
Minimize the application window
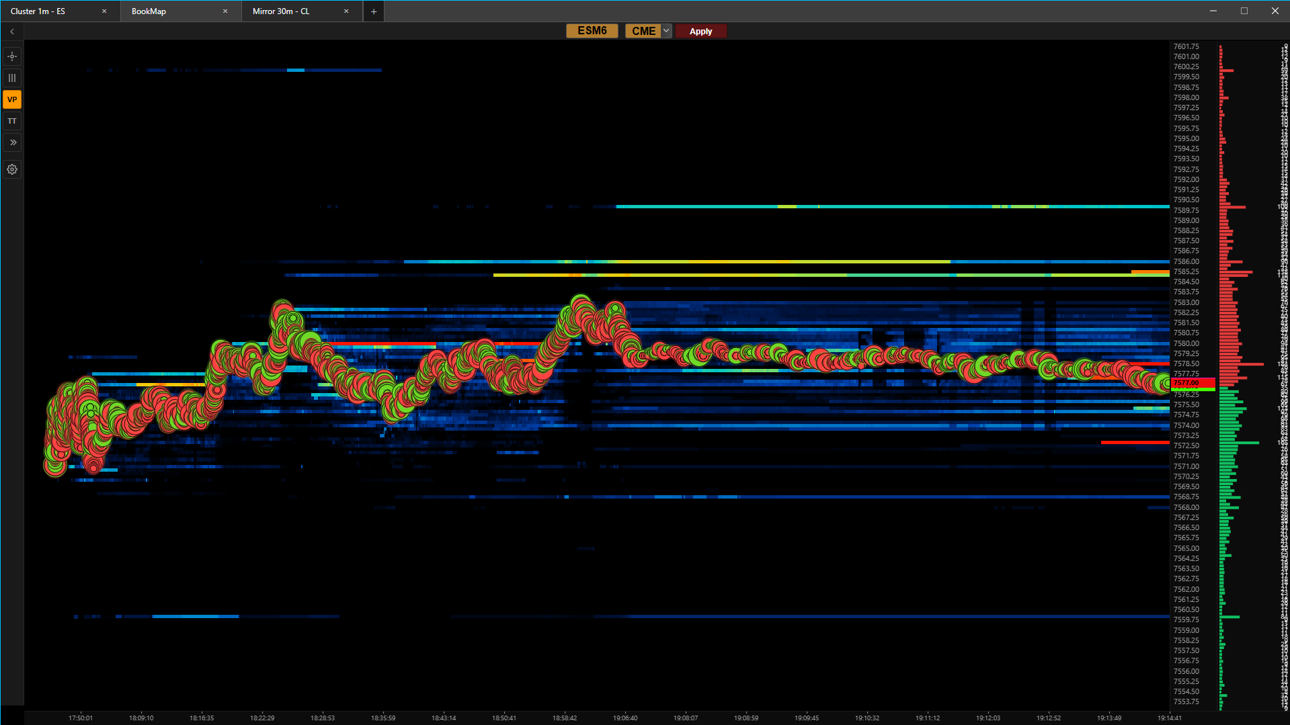1213,11
